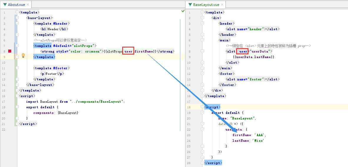Click the Vue file icon on BaseLayout.vue tab
The image size is (348, 167).
190,4
